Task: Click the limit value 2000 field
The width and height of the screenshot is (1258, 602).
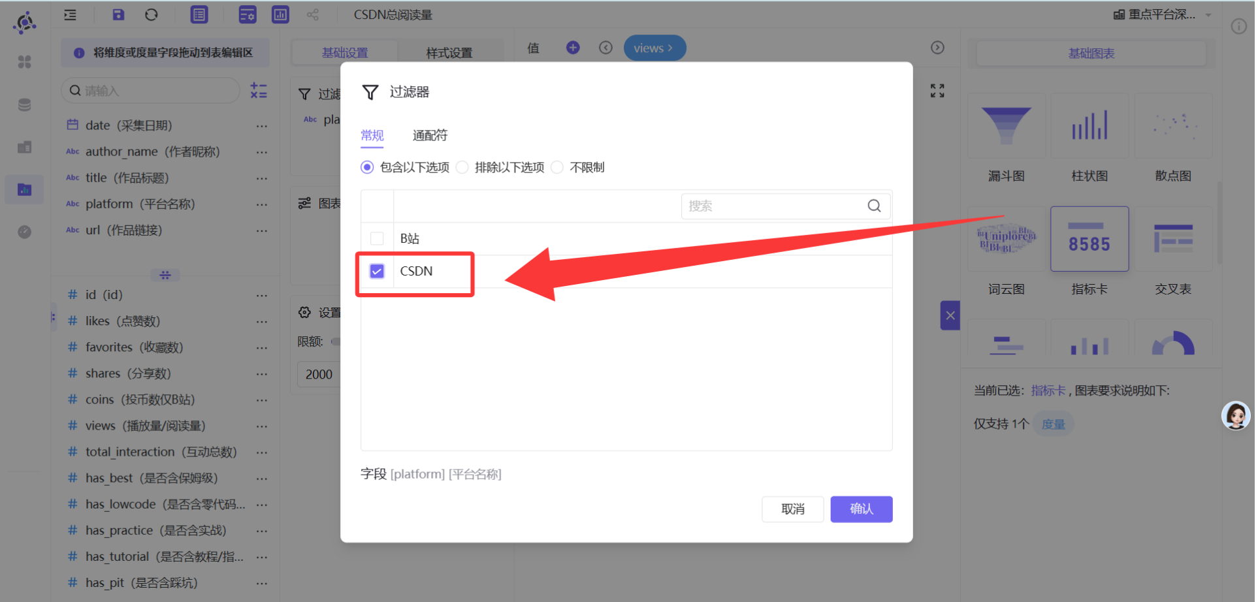Action: pos(319,374)
